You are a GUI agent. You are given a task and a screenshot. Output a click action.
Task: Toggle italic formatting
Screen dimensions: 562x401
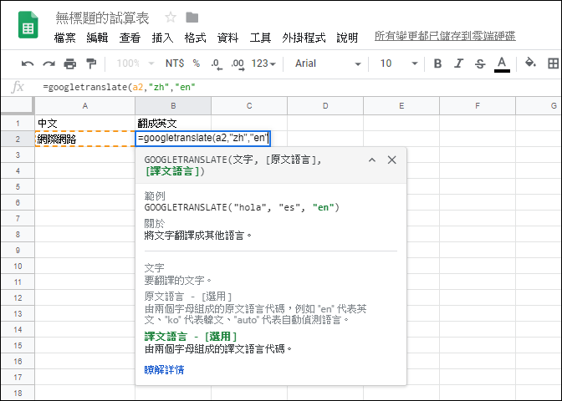pos(458,63)
